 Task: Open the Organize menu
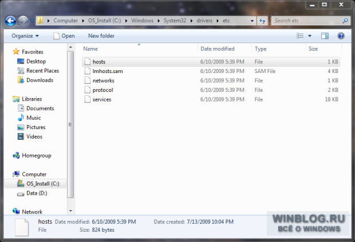[x=25, y=36]
